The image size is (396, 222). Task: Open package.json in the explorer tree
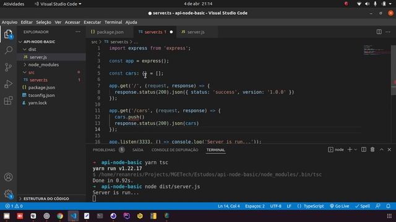41,88
